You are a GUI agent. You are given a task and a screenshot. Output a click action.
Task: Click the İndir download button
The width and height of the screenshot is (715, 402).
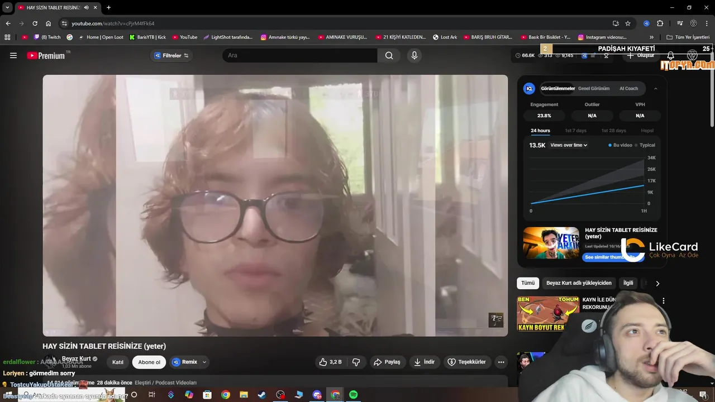click(x=424, y=362)
